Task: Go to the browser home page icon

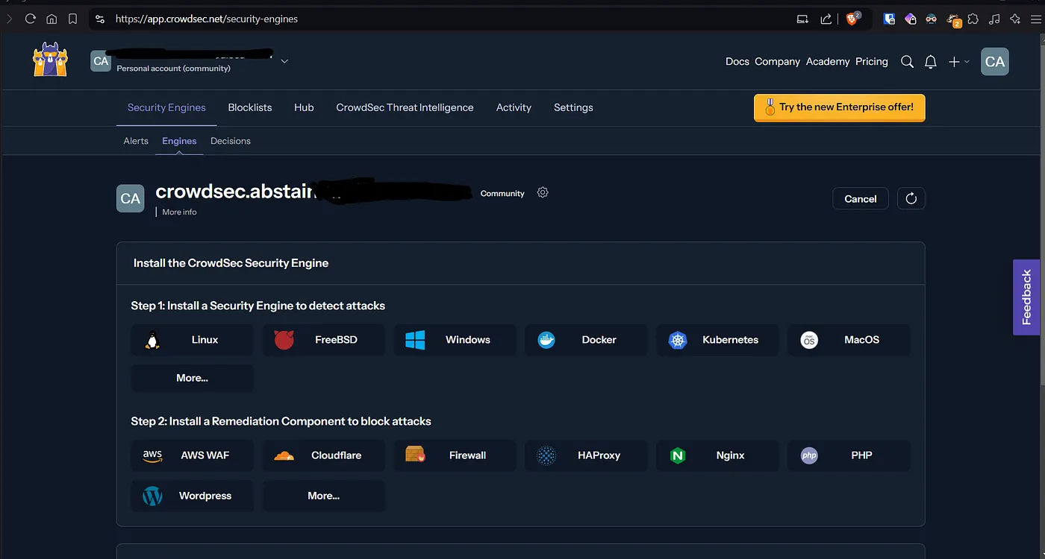Action: click(x=52, y=19)
